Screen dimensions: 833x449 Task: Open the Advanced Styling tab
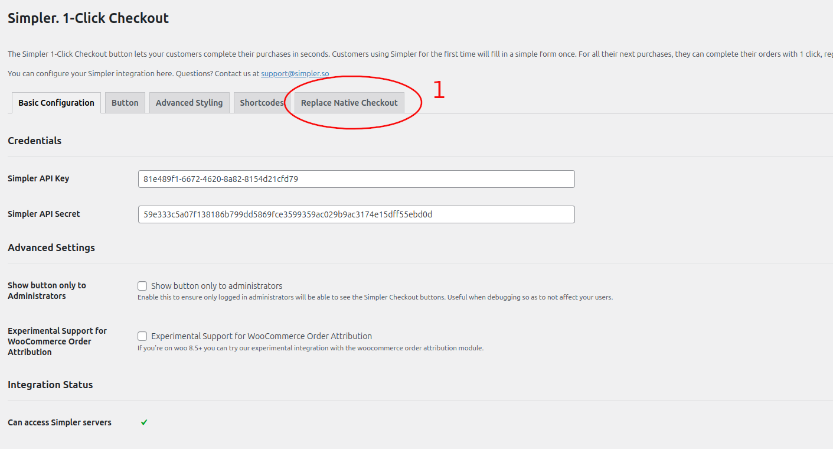point(189,103)
